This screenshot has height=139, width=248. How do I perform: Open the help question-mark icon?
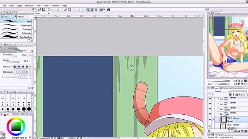[108, 10]
